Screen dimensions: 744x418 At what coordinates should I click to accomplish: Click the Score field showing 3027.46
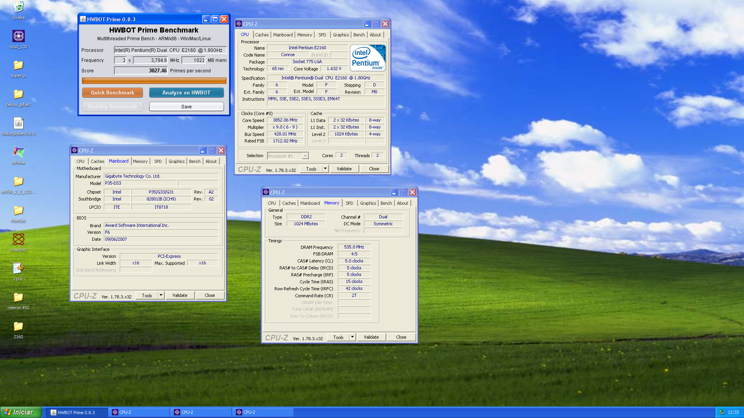coord(141,70)
